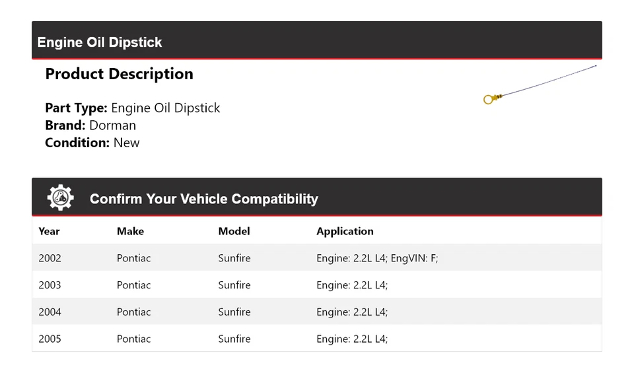Select the 2005 year row cell

50,339
